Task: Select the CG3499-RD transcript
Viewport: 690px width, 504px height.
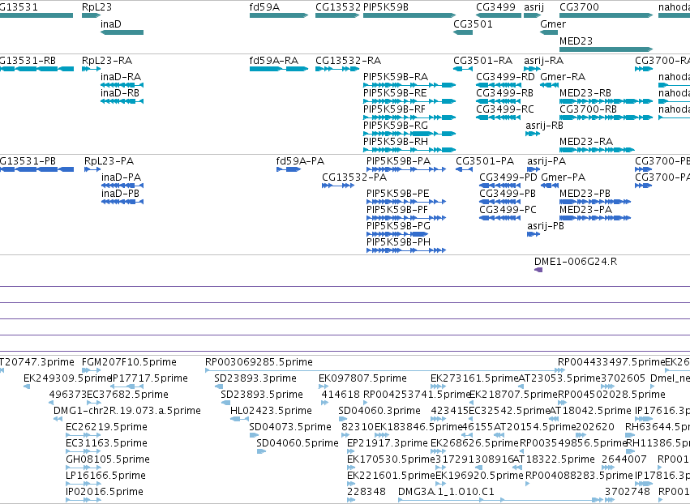Action: click(x=499, y=85)
